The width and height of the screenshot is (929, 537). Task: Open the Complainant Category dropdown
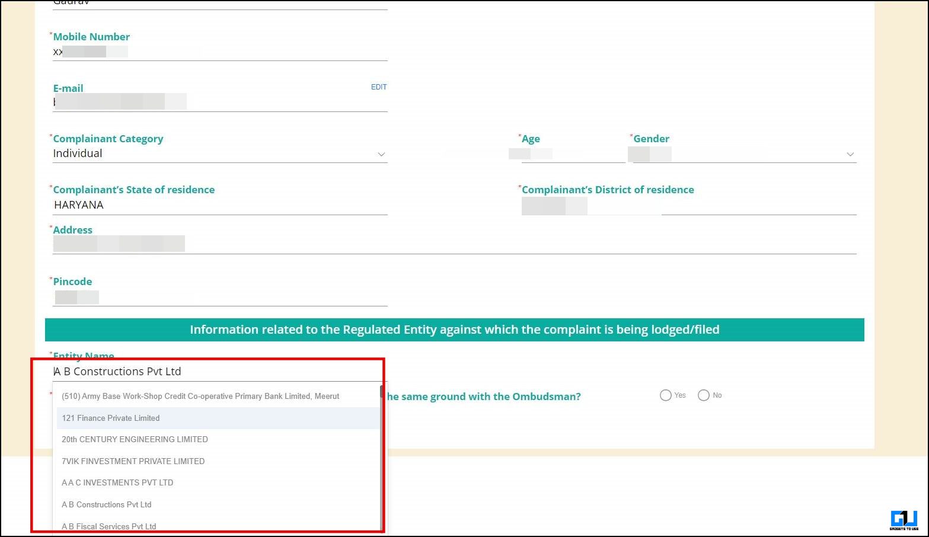[x=381, y=154]
